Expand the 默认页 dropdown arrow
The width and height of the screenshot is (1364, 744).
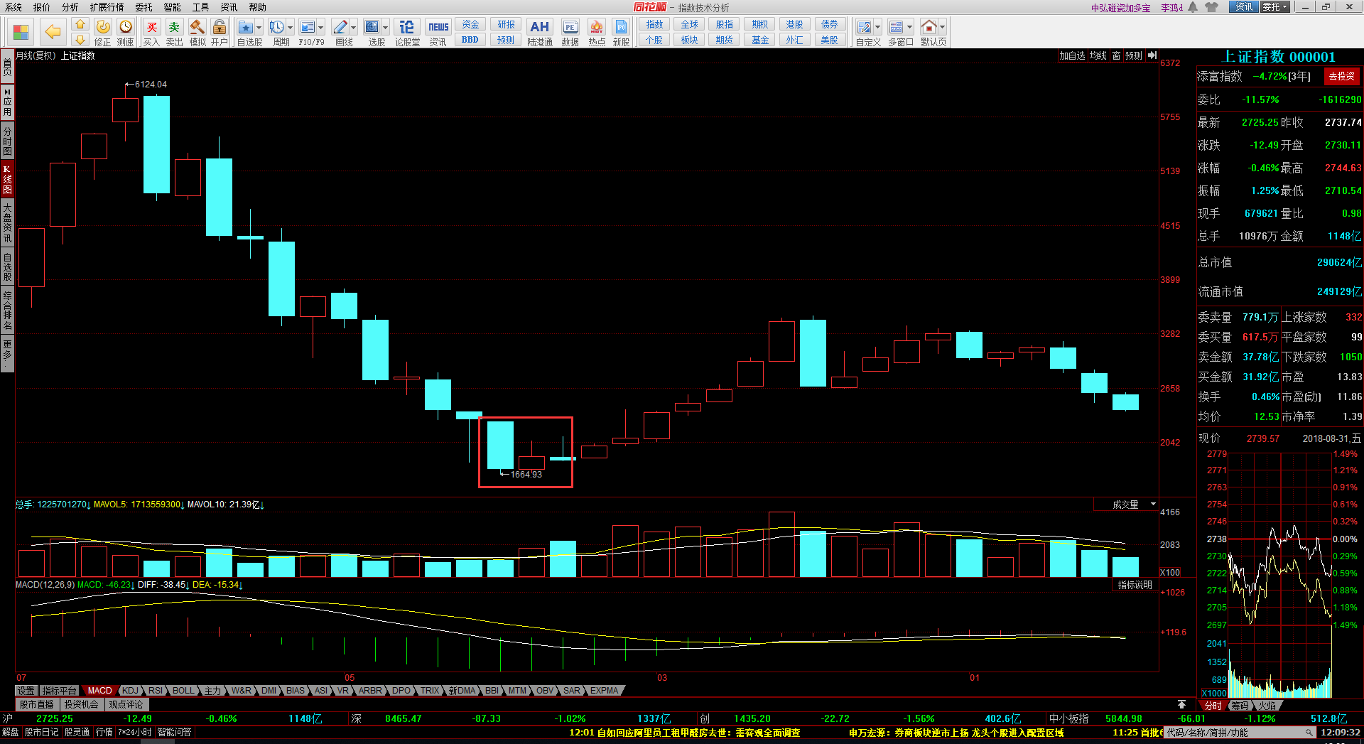click(x=943, y=28)
